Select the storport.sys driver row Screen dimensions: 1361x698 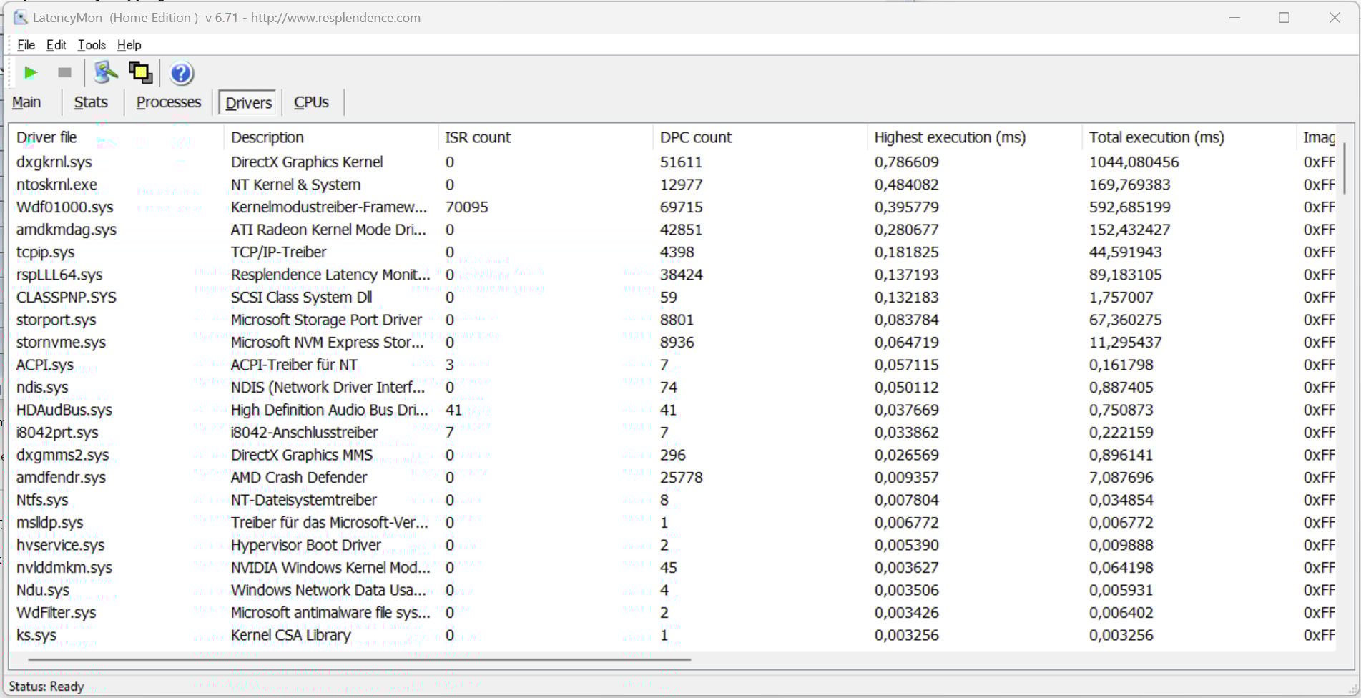pyautogui.click(x=672, y=320)
